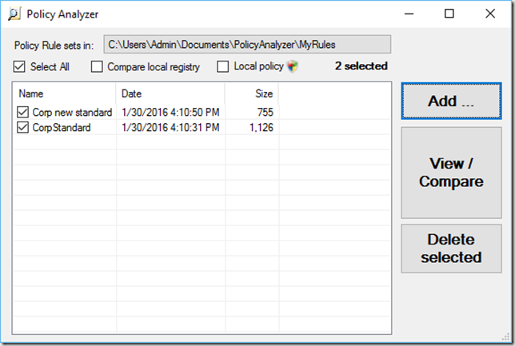Click the Delete selected button
Viewport: 515px width, 346px height.
pyautogui.click(x=451, y=249)
